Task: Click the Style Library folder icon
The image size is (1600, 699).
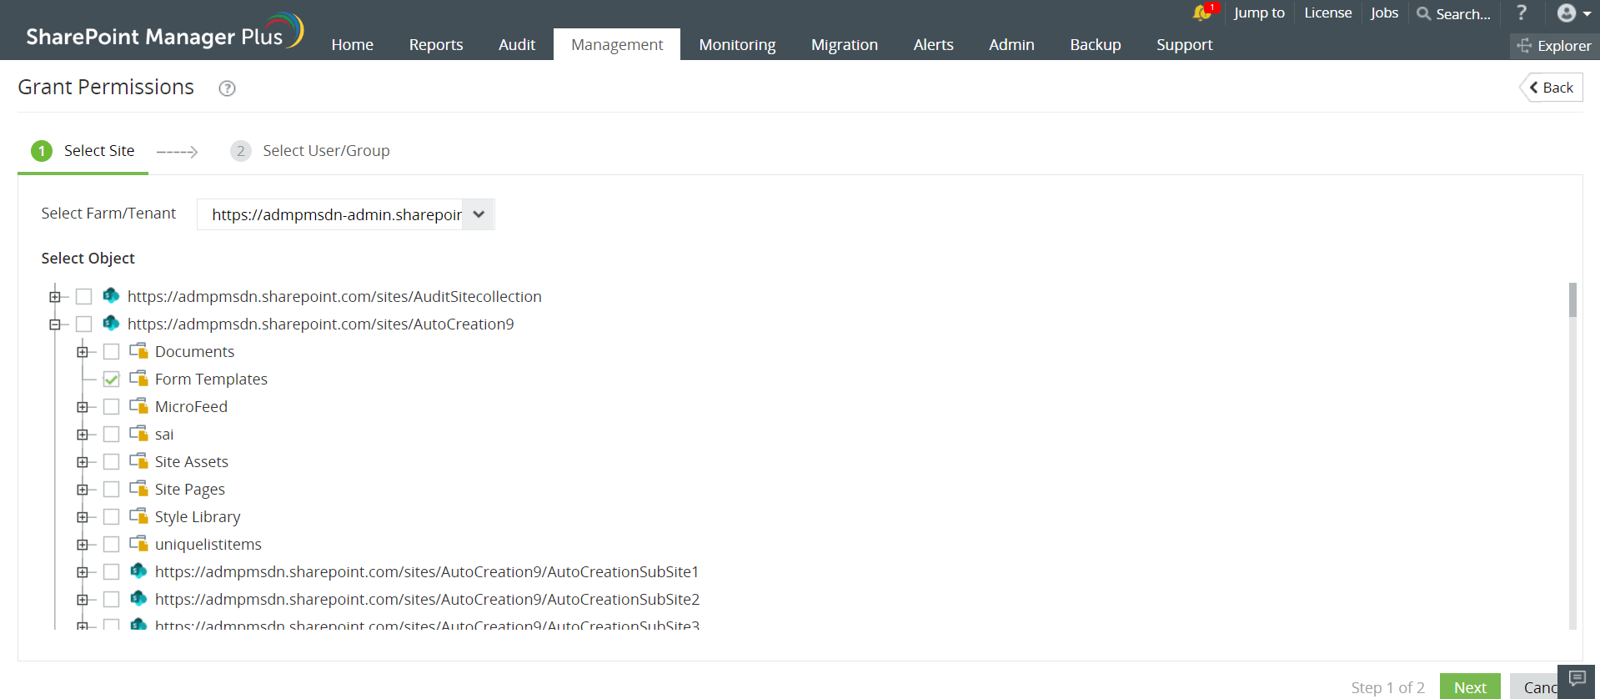Action: tap(138, 515)
